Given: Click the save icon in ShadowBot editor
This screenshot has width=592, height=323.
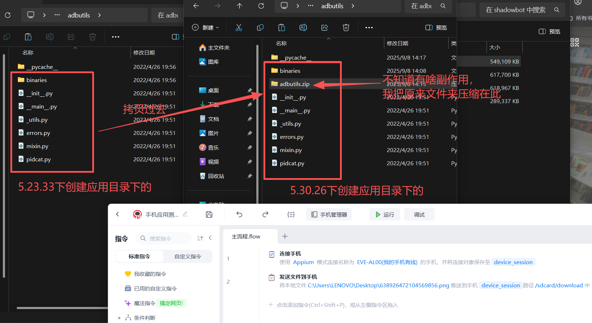Looking at the screenshot, I should pyautogui.click(x=209, y=215).
